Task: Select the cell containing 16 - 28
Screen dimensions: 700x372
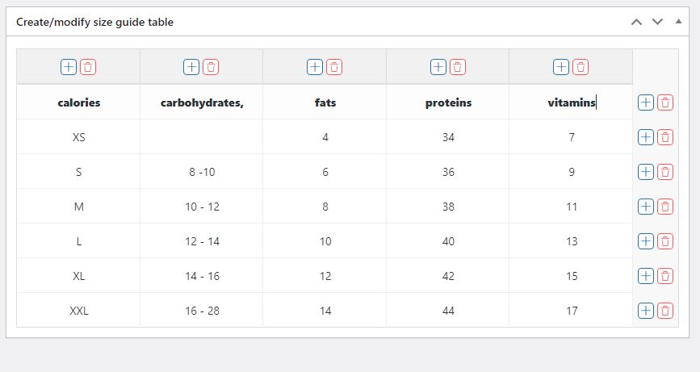Action: (202, 311)
